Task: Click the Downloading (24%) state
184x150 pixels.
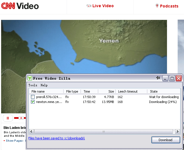Action: pos(163,102)
